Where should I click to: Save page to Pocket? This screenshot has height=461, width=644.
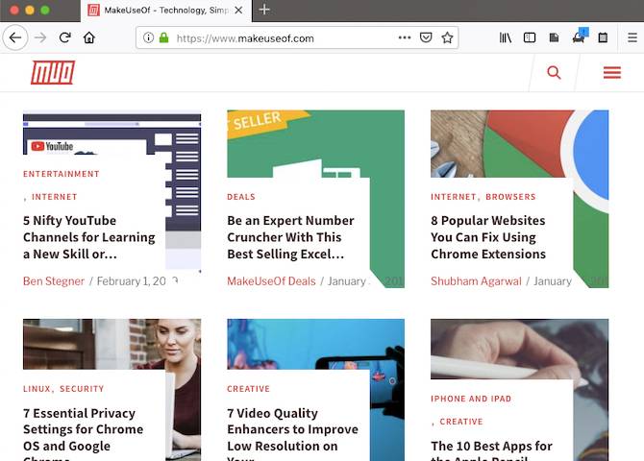coord(426,37)
